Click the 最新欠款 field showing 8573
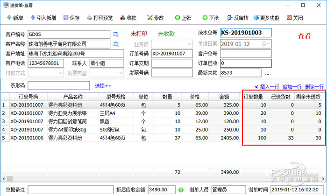Viewport: 327px width, 196px height. (241, 73)
